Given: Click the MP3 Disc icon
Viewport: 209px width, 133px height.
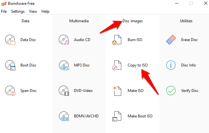Looking at the screenshot, I should click(64, 65).
